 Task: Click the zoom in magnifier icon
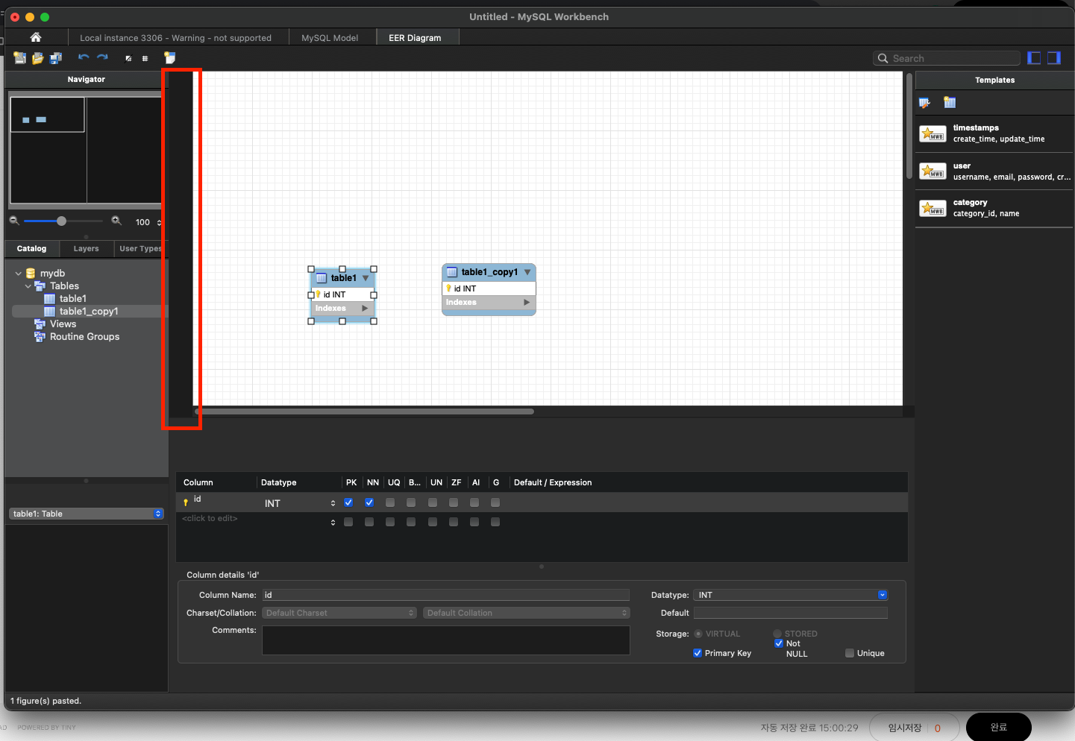point(116,221)
